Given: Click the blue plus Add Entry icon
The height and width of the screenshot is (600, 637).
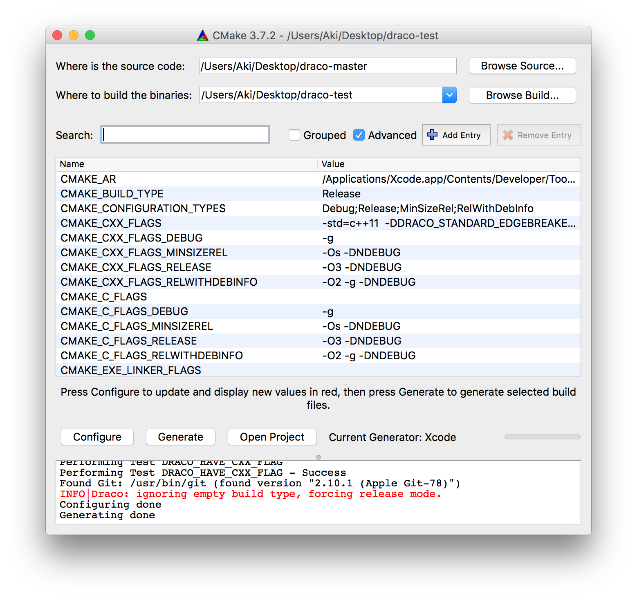Looking at the screenshot, I should (x=432, y=135).
